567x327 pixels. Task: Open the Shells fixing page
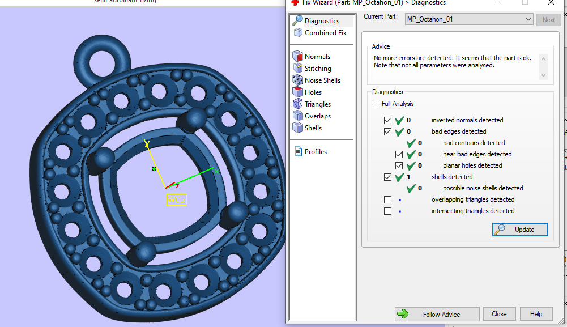click(308, 128)
